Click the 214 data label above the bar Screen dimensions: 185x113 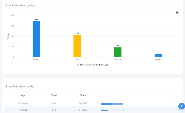point(77,33)
